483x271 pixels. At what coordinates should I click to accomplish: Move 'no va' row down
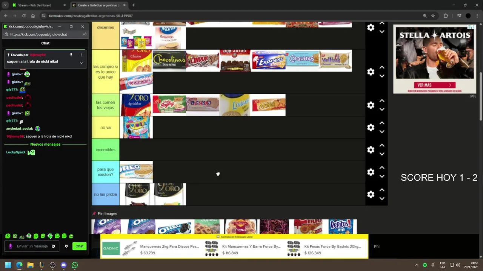pos(382,132)
